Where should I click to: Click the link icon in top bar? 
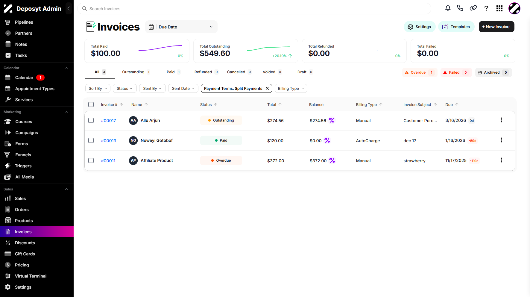point(473,8)
